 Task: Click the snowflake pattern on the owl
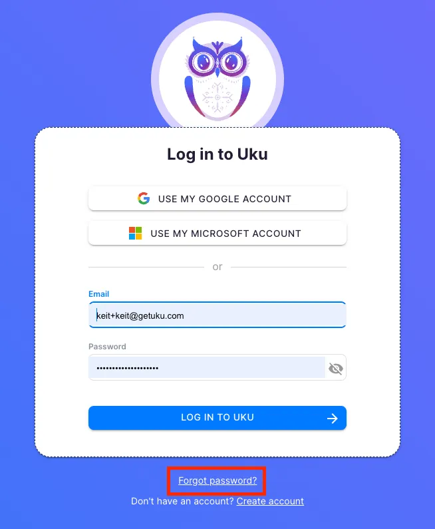point(217,98)
